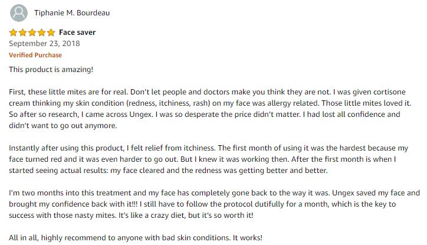This screenshot has height=245, width=427.
Task: Click line starting "started seeing actual results"
Action: point(168,171)
